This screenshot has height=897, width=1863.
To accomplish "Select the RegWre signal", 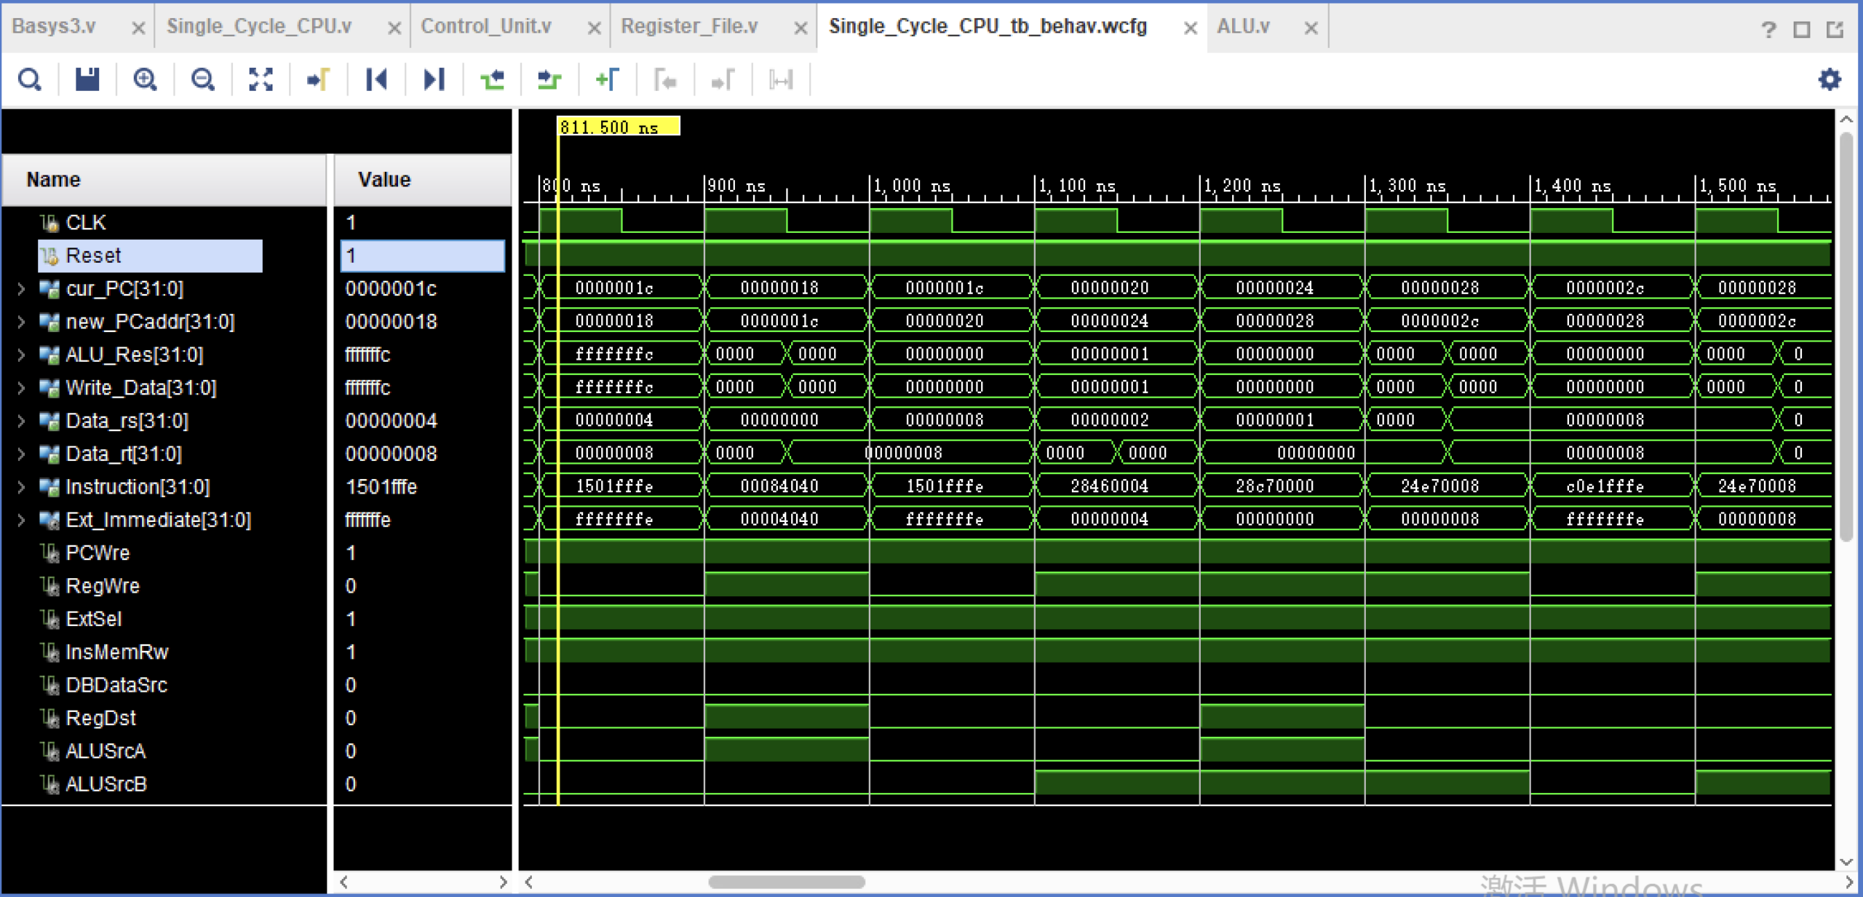I will [x=102, y=586].
